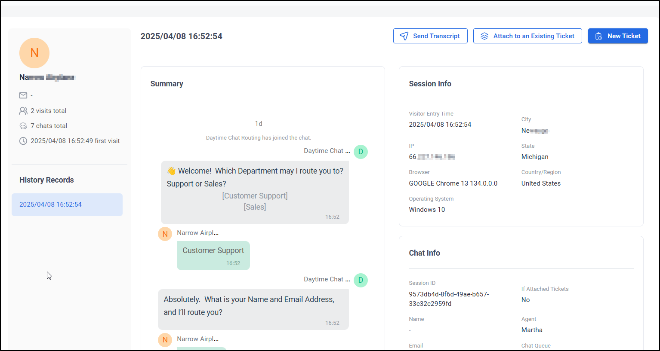The width and height of the screenshot is (660, 351).
Task: Click the layers icon on Attach to Existing Ticket
Action: pos(484,36)
